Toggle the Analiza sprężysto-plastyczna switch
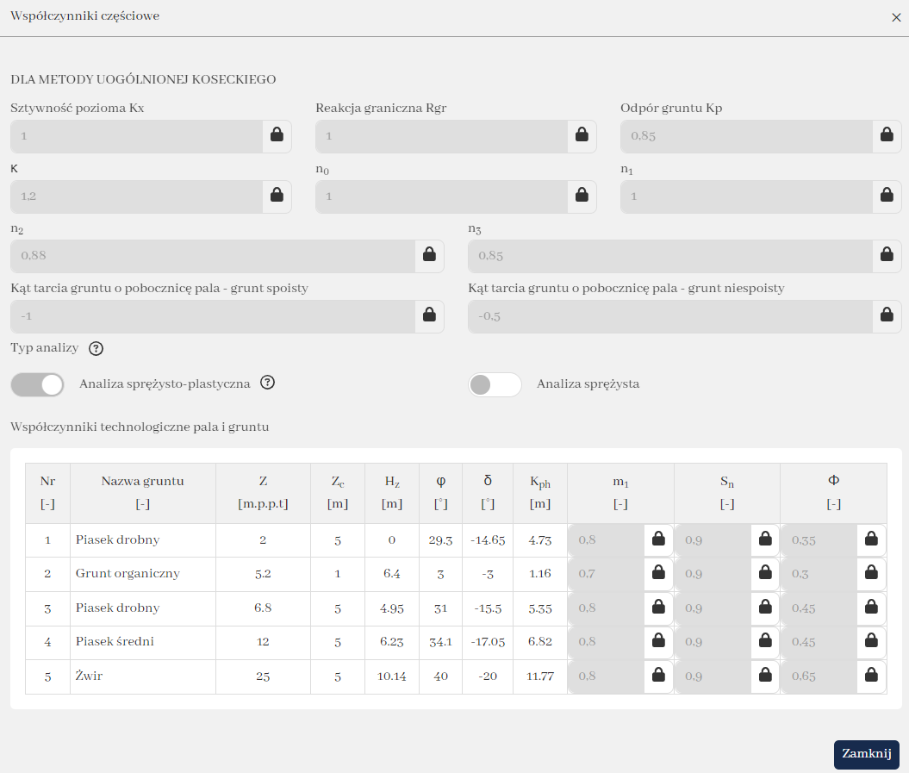 point(38,384)
